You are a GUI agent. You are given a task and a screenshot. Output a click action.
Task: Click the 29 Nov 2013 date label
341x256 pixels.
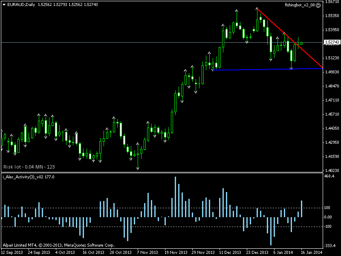(x=203, y=253)
